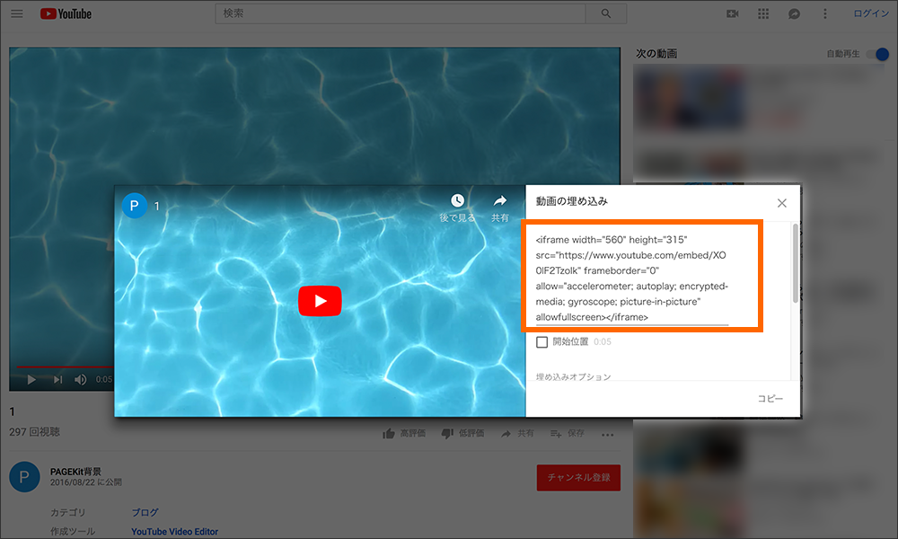This screenshot has height=539, width=898.
Task: Mute the main player volume icon
Action: 81,379
